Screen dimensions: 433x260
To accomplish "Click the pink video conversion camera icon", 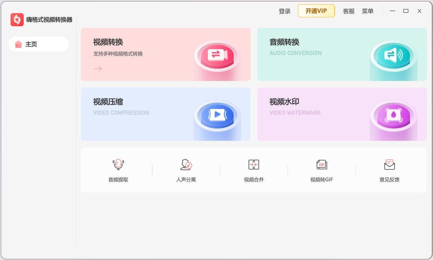I will pyautogui.click(x=217, y=54).
